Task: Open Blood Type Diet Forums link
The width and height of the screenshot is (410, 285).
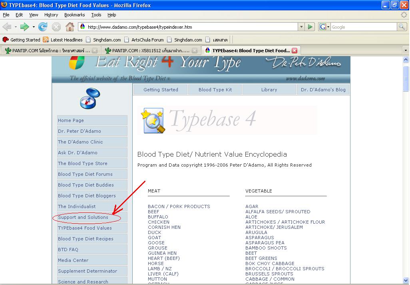Action: click(92, 174)
